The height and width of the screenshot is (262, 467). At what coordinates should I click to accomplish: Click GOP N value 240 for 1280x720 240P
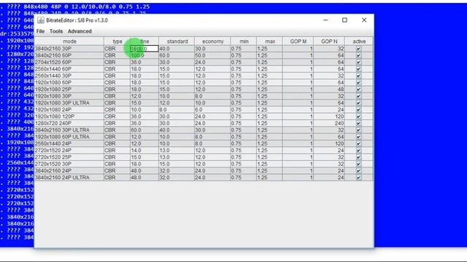(x=329, y=123)
